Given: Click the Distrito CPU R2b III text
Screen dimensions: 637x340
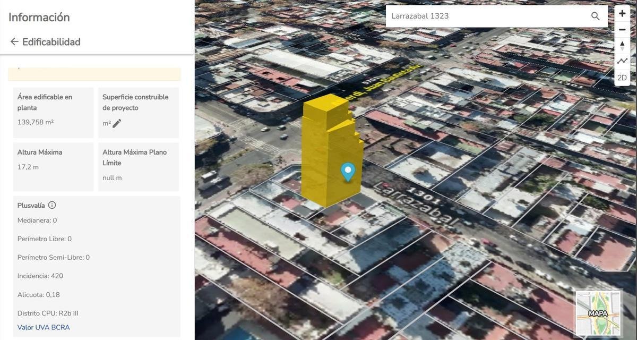Looking at the screenshot, I should 48,313.
